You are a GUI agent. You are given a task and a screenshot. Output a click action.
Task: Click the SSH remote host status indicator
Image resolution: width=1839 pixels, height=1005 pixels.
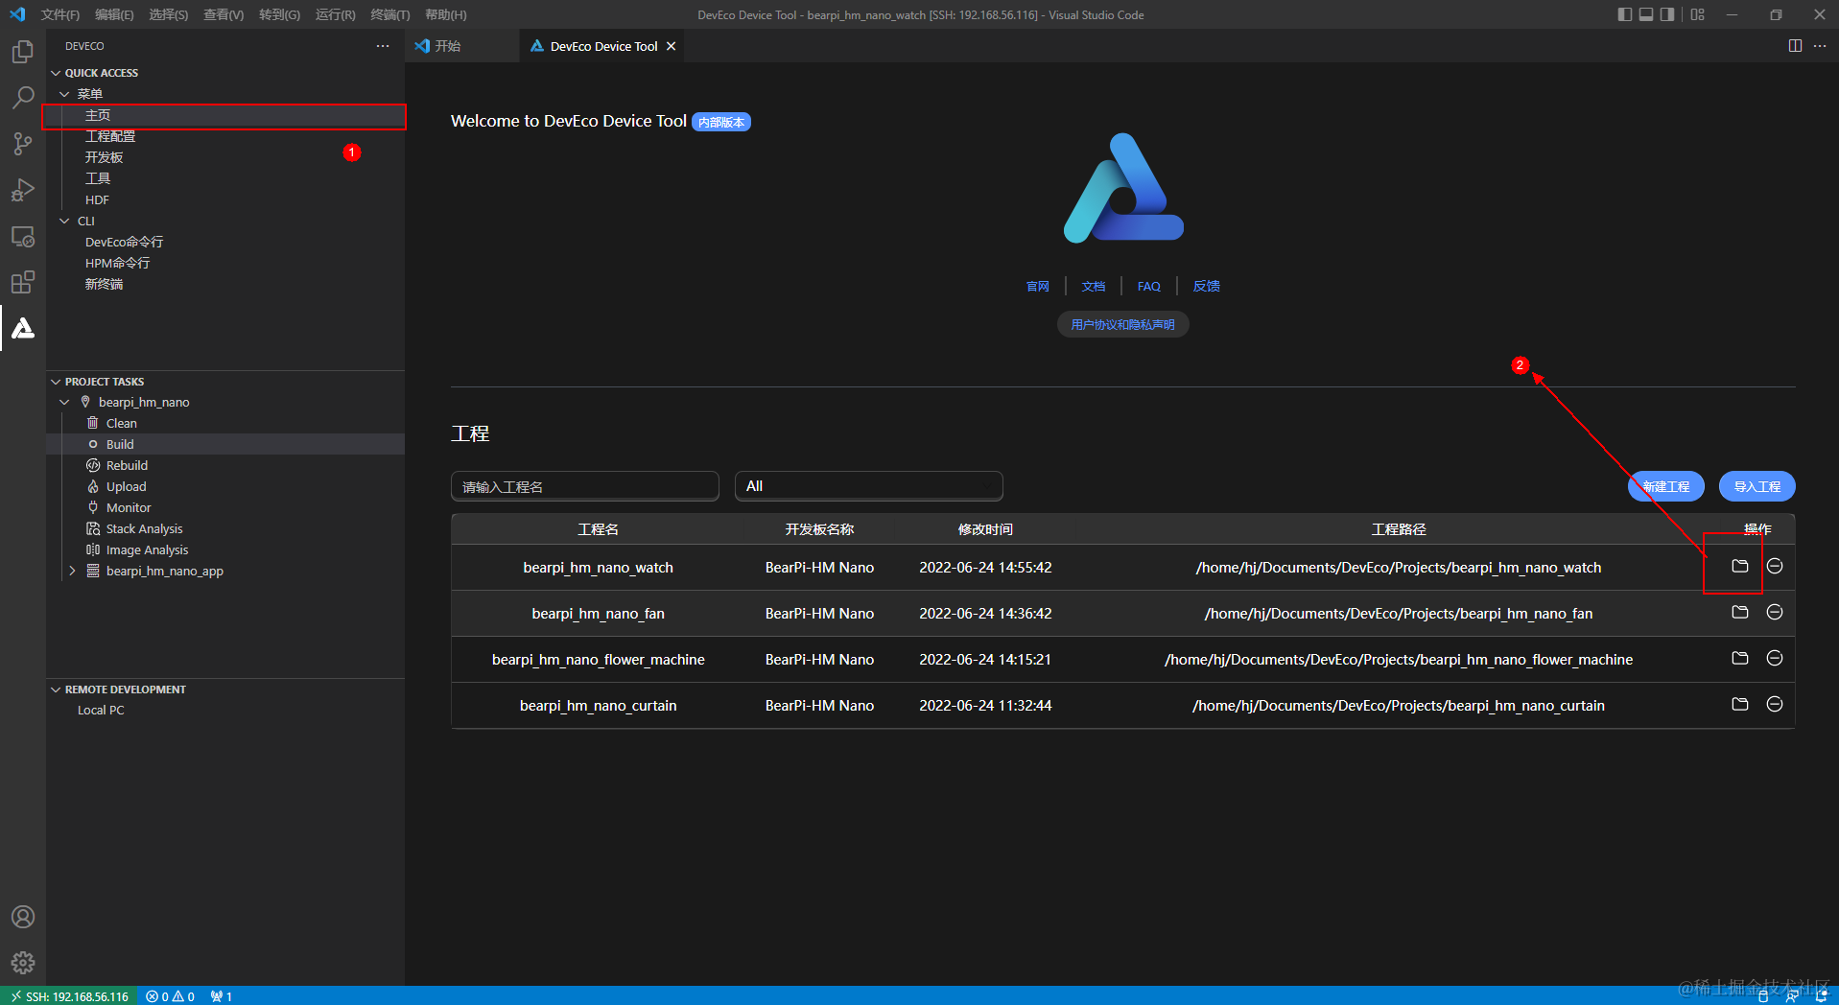[x=69, y=996]
